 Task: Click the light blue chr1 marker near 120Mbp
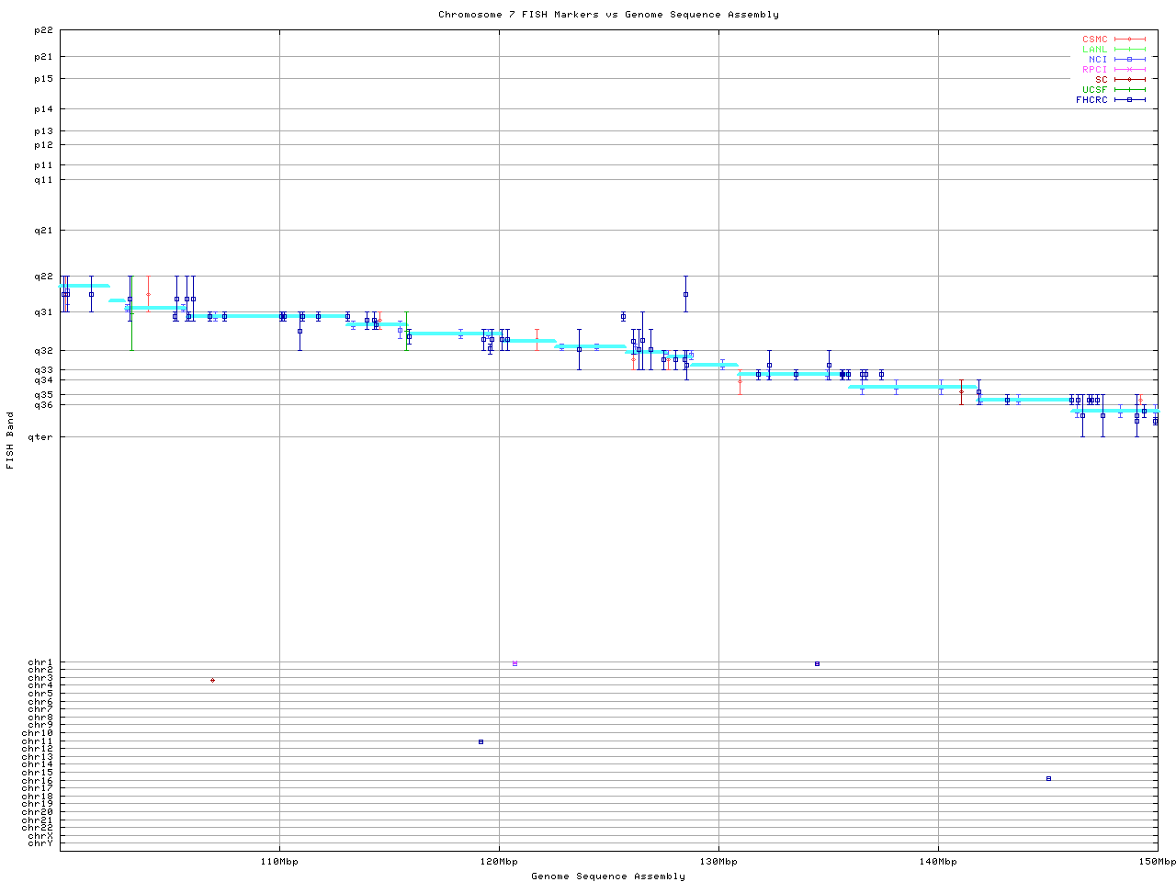click(514, 663)
